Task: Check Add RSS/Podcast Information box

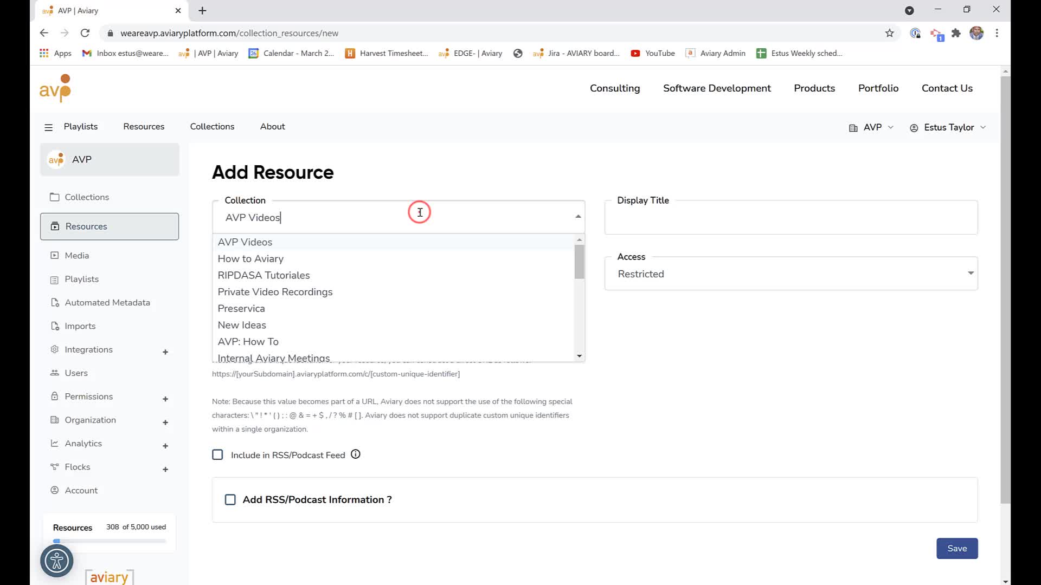Action: tap(230, 499)
